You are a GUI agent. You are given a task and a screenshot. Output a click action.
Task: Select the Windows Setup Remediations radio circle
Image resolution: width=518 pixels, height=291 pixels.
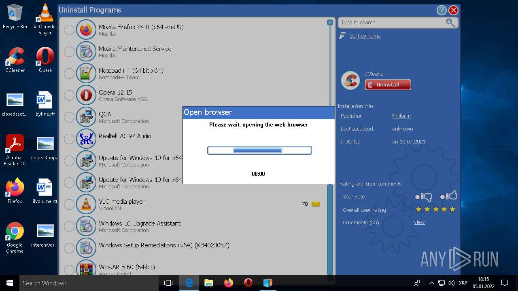coord(69,248)
